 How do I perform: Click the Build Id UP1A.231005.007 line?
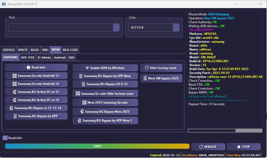pos(209,61)
